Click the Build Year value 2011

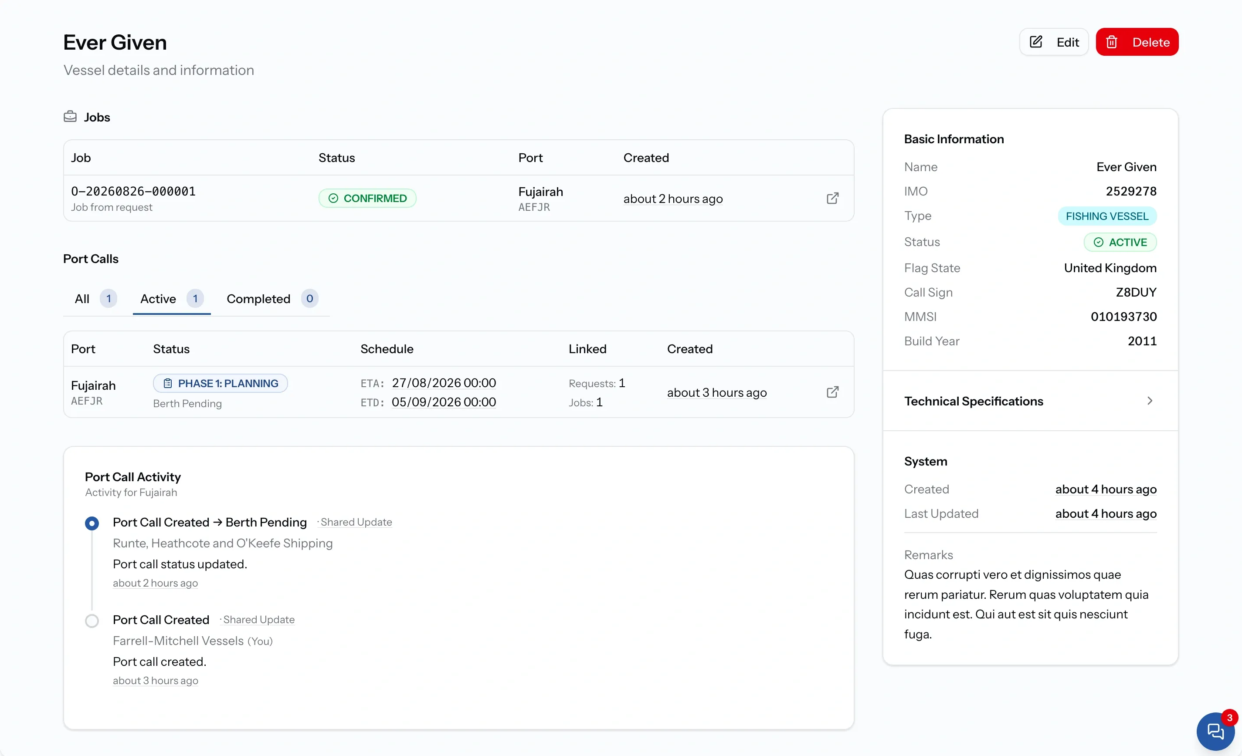[x=1142, y=341]
